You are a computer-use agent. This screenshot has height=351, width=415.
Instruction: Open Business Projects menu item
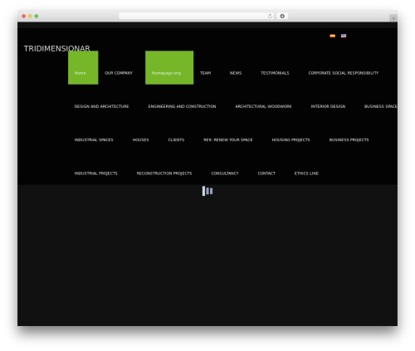coord(349,140)
